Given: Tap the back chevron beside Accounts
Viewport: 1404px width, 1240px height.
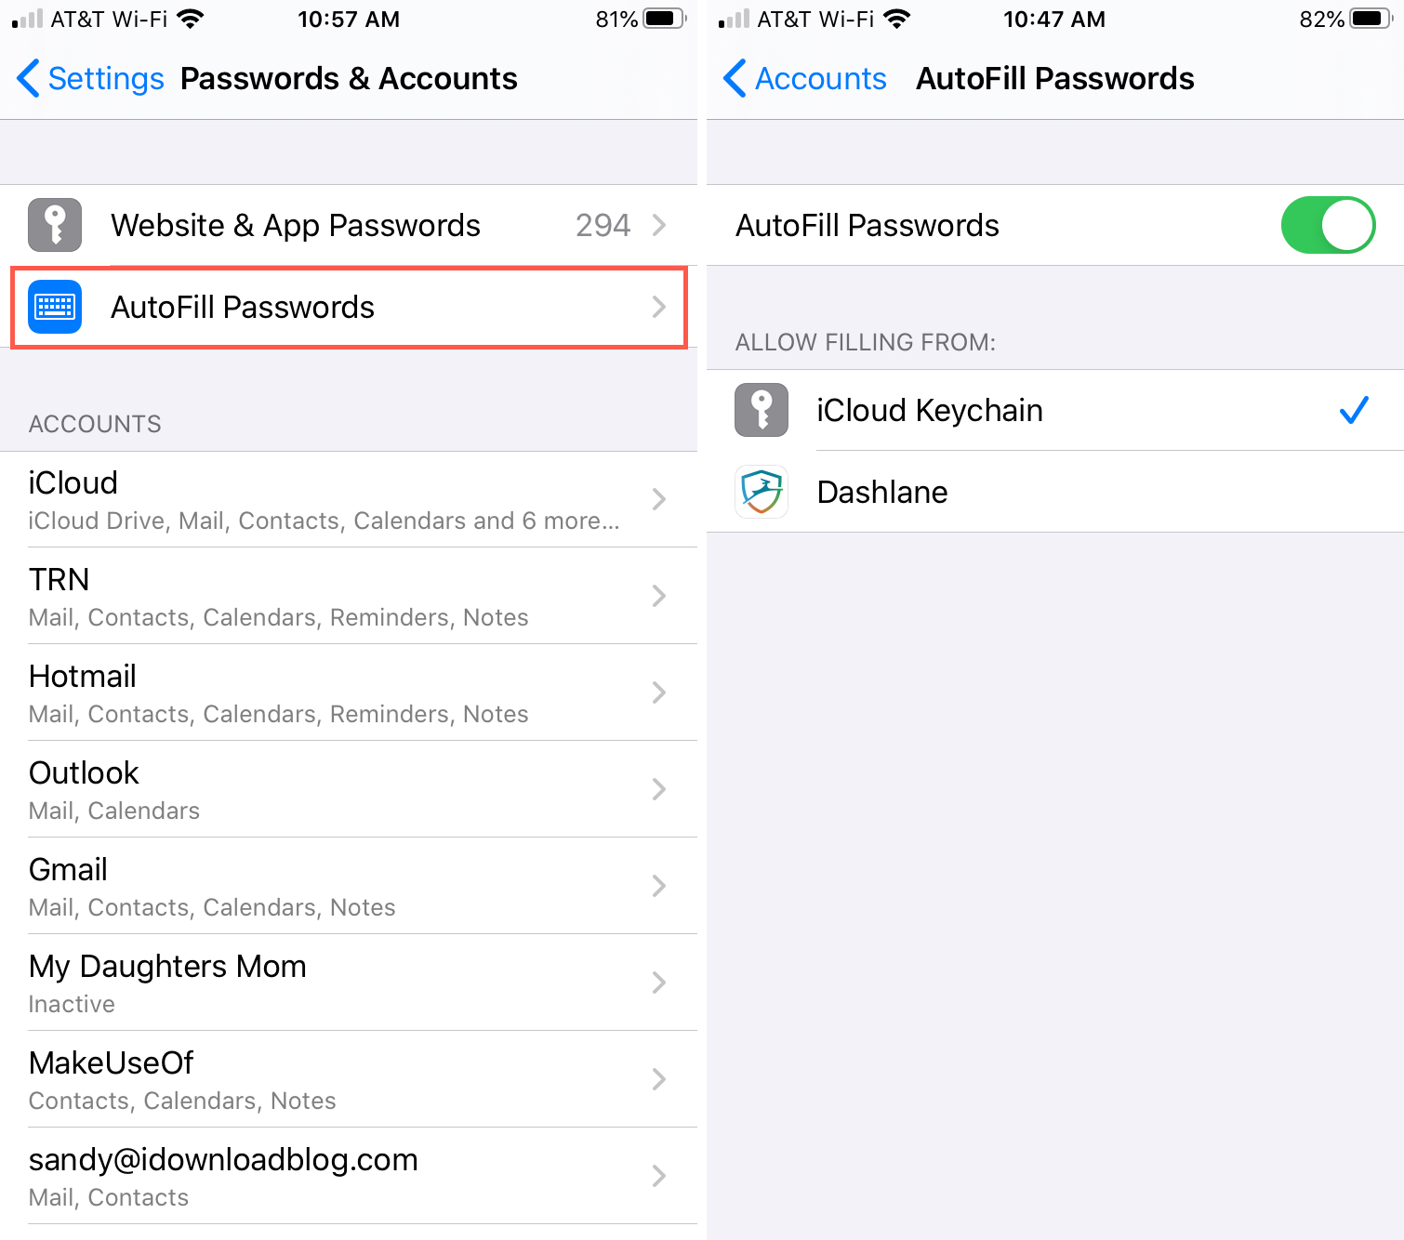Looking at the screenshot, I should 735,78.
